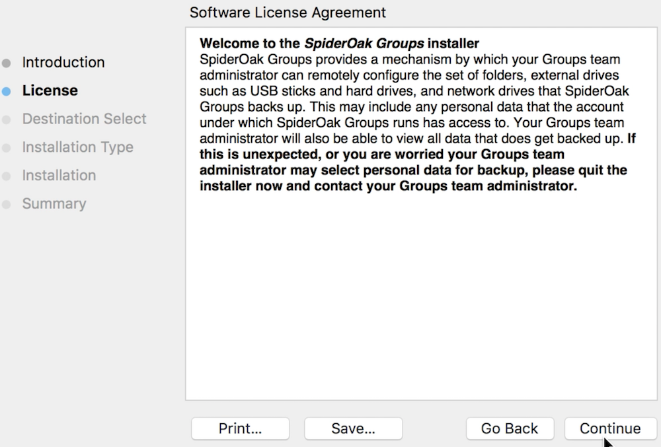
Task: Select the License step in sidebar
Action: pyautogui.click(x=50, y=90)
